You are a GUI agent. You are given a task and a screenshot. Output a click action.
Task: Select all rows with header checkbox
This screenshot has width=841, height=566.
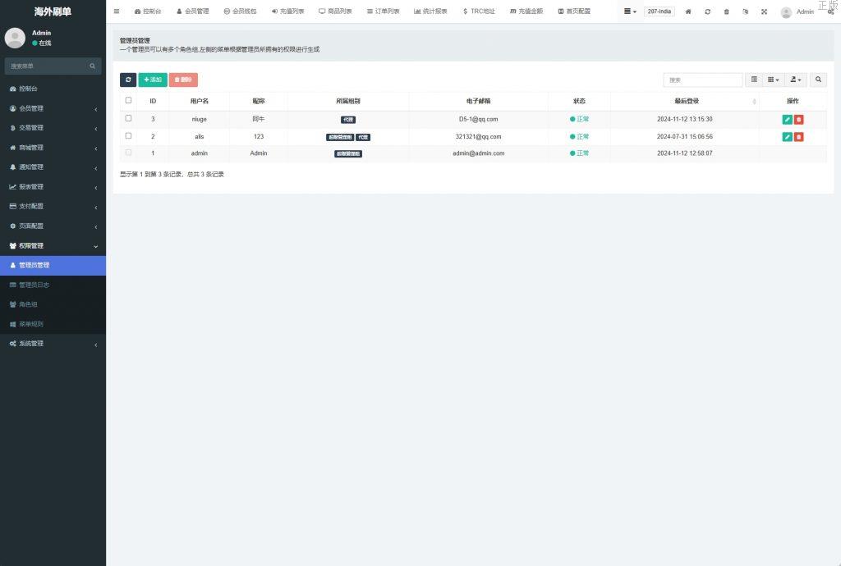point(128,100)
